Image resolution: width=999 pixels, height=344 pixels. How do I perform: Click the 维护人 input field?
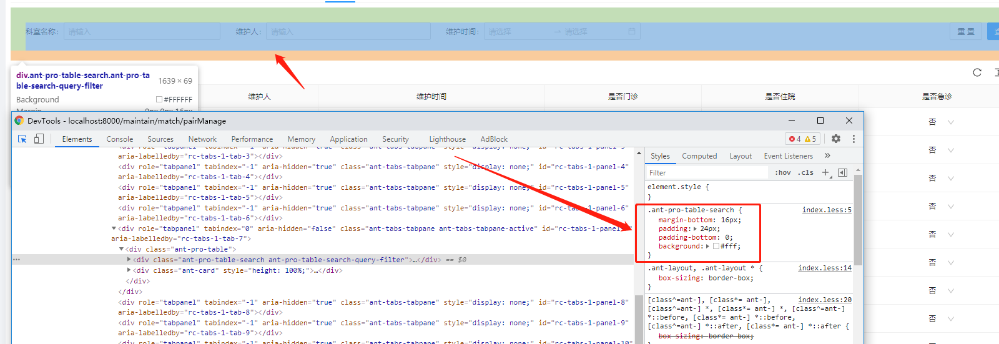coord(348,31)
